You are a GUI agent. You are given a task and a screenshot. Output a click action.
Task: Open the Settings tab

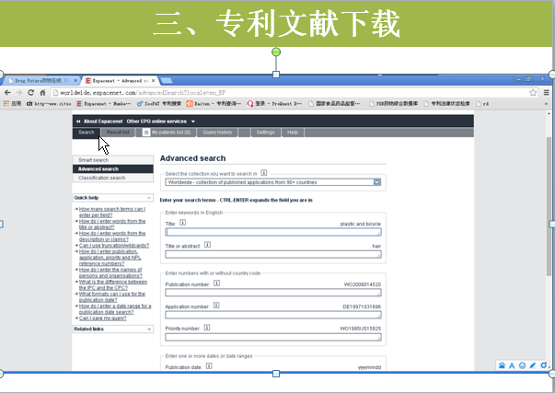[265, 133]
